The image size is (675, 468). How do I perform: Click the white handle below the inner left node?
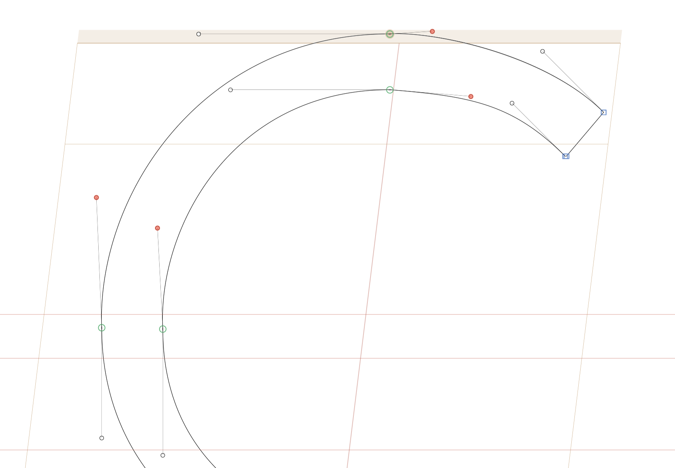click(x=163, y=455)
